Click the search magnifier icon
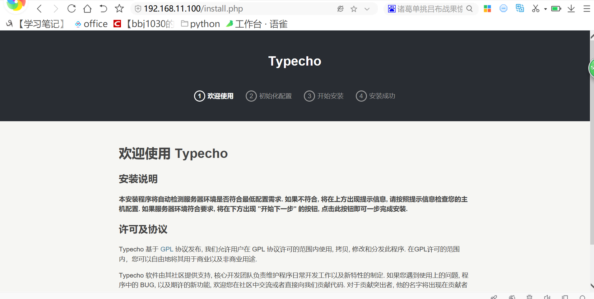The height and width of the screenshot is (299, 594). point(470,9)
